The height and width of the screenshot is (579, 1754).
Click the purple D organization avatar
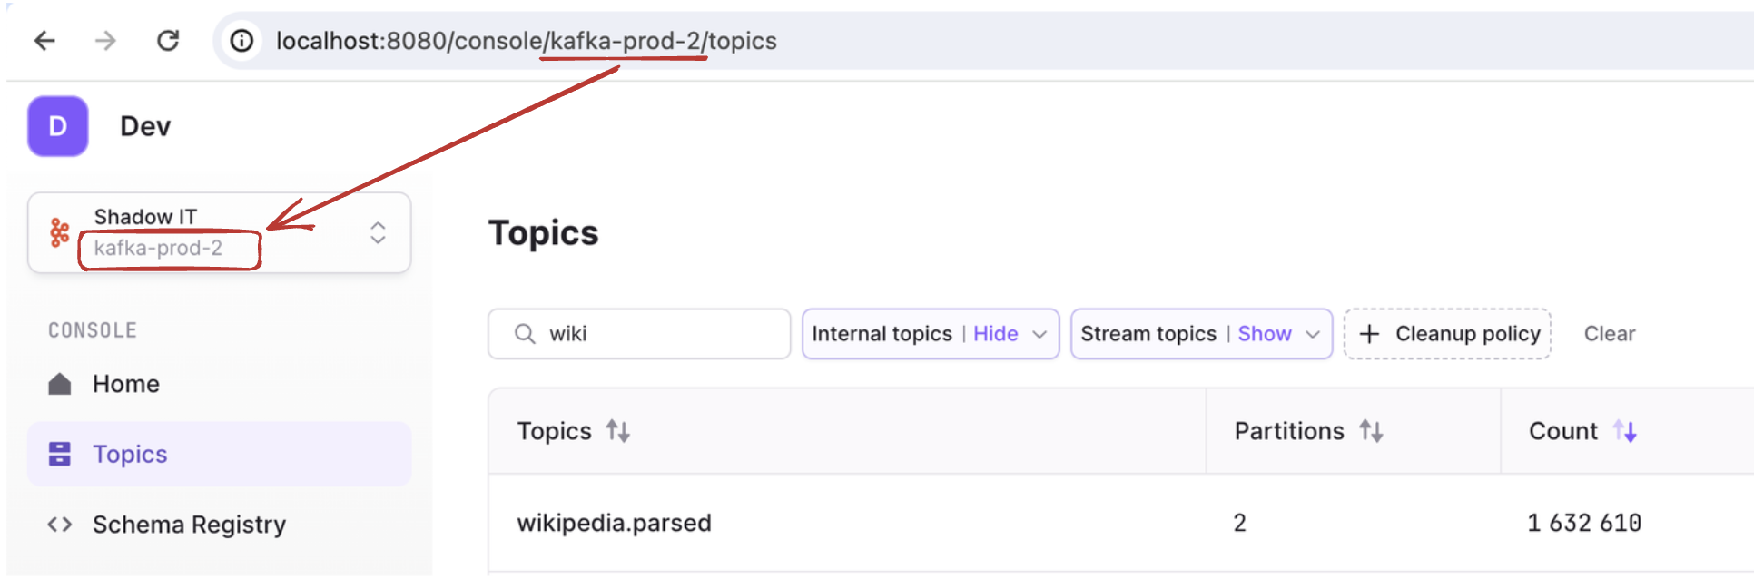(x=58, y=126)
